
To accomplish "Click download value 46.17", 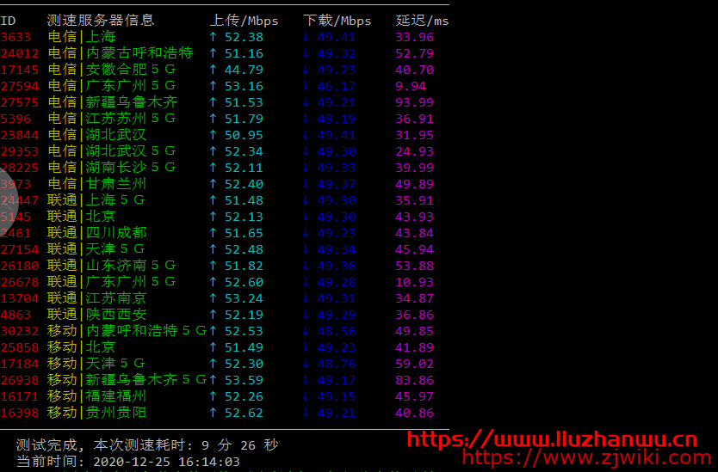I will pos(337,86).
